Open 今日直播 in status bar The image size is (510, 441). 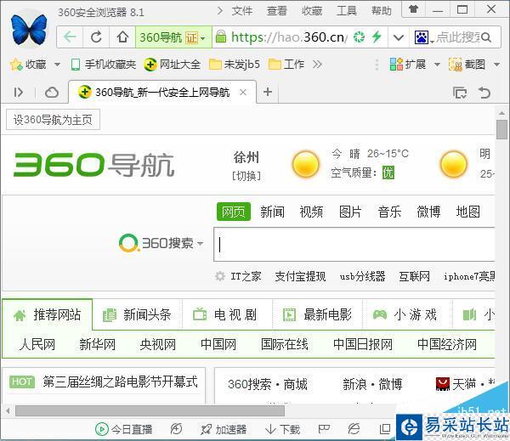pyautogui.click(x=123, y=429)
